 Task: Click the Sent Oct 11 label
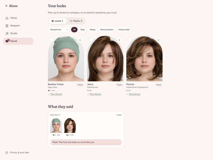(55, 115)
